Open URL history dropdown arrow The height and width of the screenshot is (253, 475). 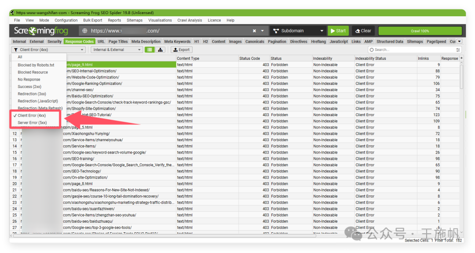click(x=262, y=31)
